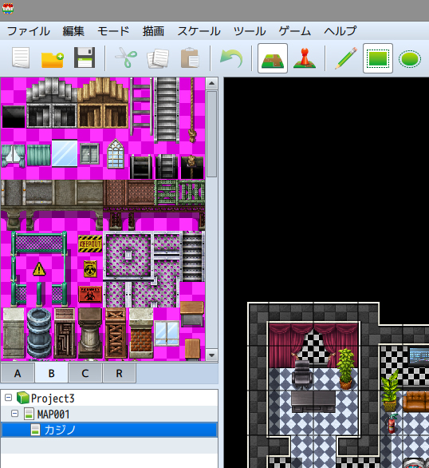This screenshot has width=429, height=468.
Task: Select Project3 in the map tree
Action: (53, 399)
